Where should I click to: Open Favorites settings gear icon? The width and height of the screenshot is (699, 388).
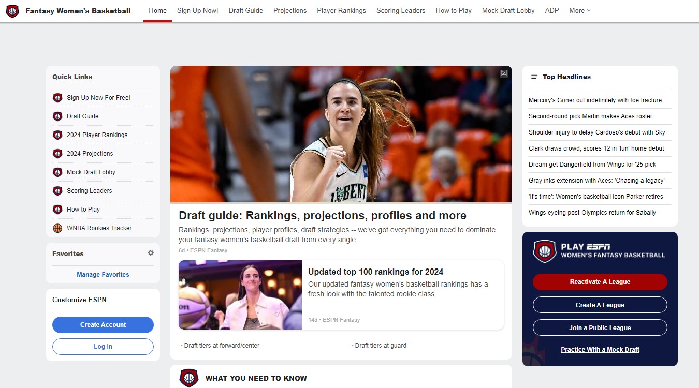point(151,253)
